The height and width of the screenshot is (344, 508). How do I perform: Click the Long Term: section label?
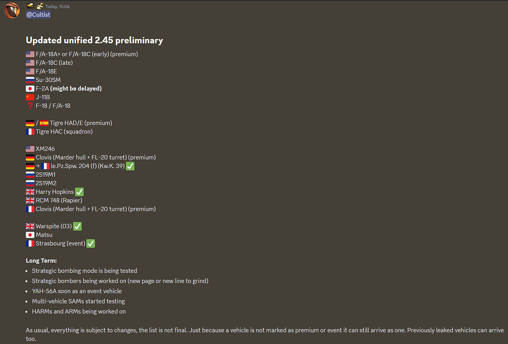[41, 261]
